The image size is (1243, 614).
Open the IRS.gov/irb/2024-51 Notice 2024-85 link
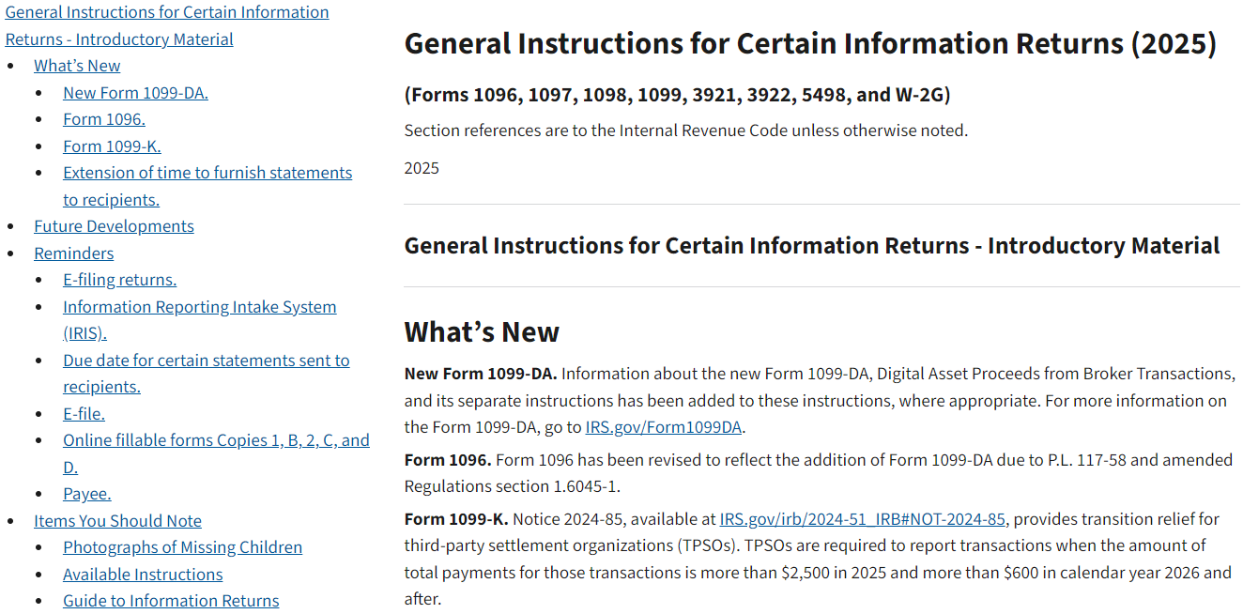862,519
